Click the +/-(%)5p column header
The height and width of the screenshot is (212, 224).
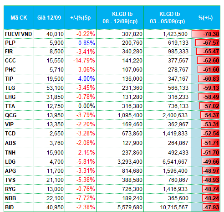(x=81, y=18)
